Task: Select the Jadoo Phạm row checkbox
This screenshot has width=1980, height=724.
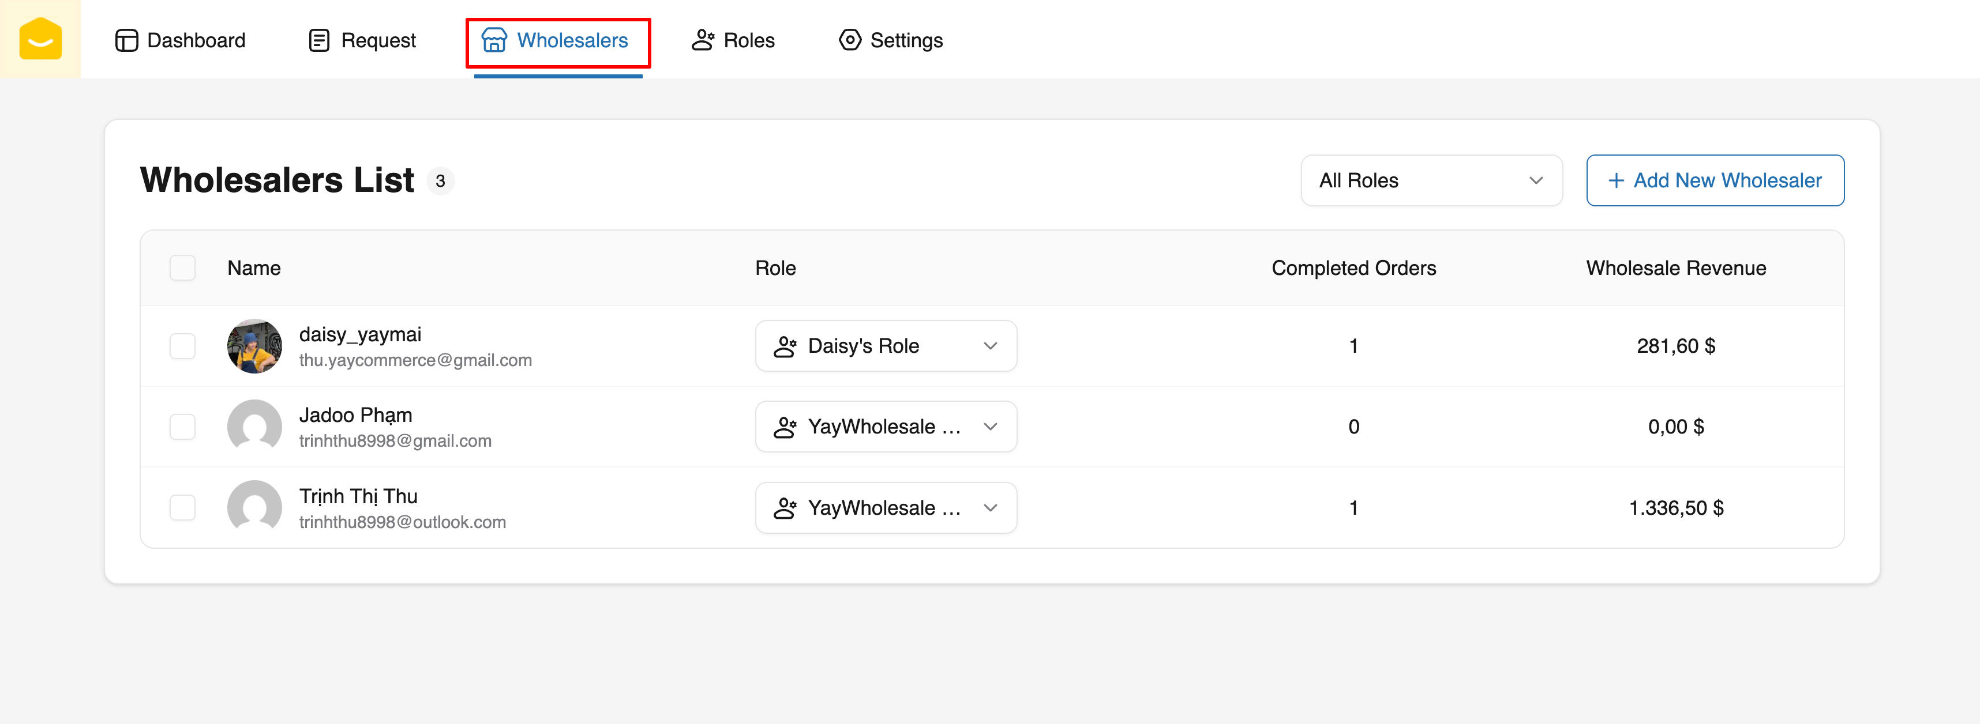Action: point(182,427)
